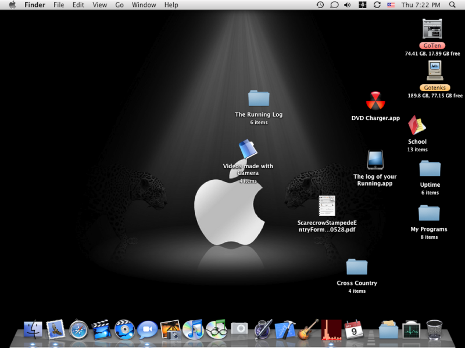Open disc with glasses Dock icon
The image size is (465, 348).
tap(216, 329)
